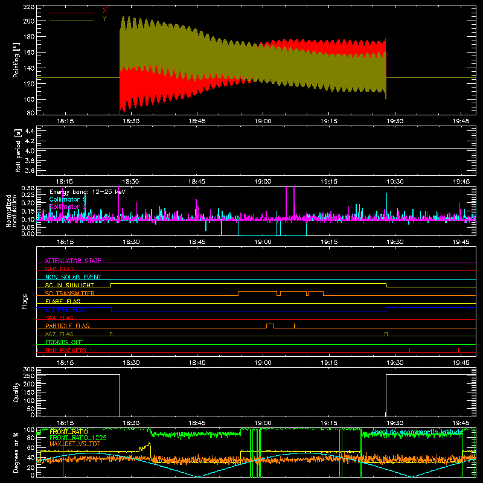Select the 'Degrees or %' axis title
483x483 pixels.
click(x=16, y=453)
